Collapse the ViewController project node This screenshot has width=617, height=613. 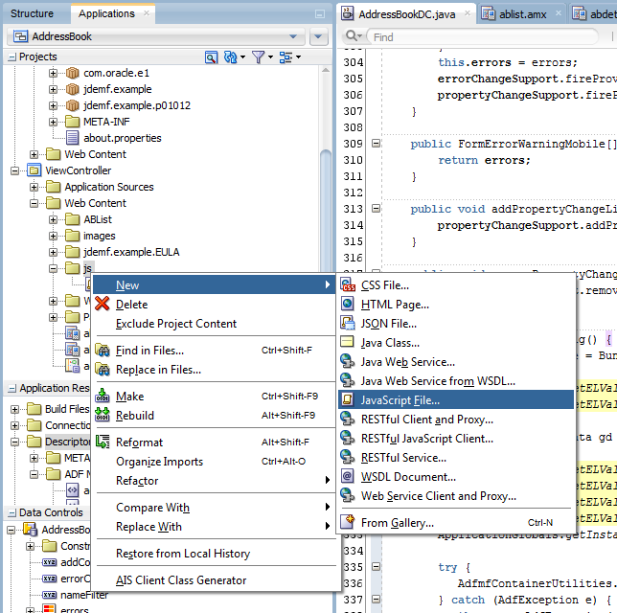[16, 170]
